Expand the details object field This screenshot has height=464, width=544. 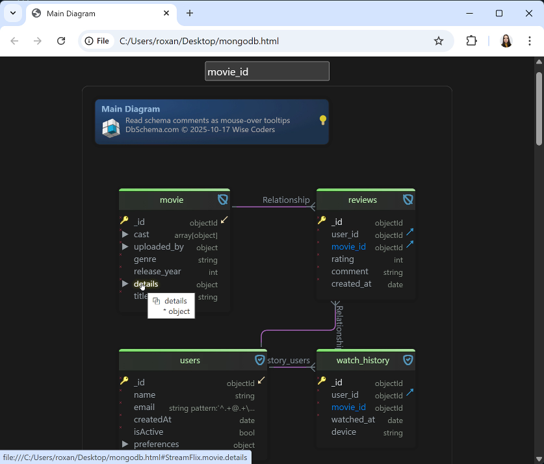[125, 284]
